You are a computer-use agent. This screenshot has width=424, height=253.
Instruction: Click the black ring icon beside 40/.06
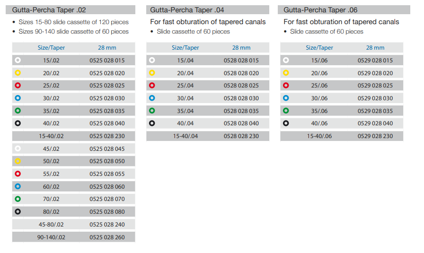pos(286,123)
